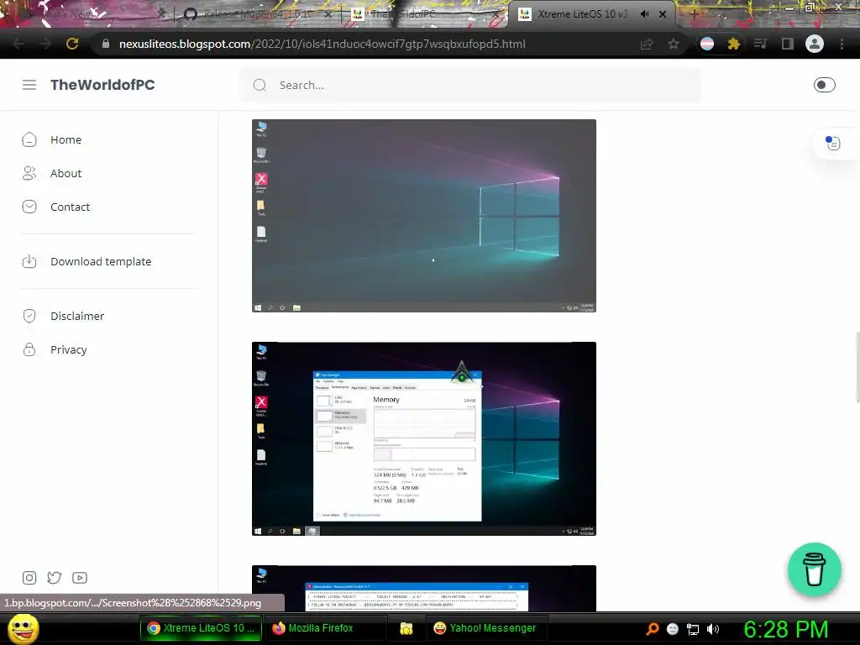The image size is (860, 645).
Task: Click the 6:28 PM taskbar clock
Action: click(x=785, y=629)
